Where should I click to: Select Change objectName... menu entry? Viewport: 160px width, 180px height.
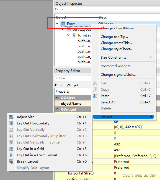pyautogui.click(x=118, y=28)
